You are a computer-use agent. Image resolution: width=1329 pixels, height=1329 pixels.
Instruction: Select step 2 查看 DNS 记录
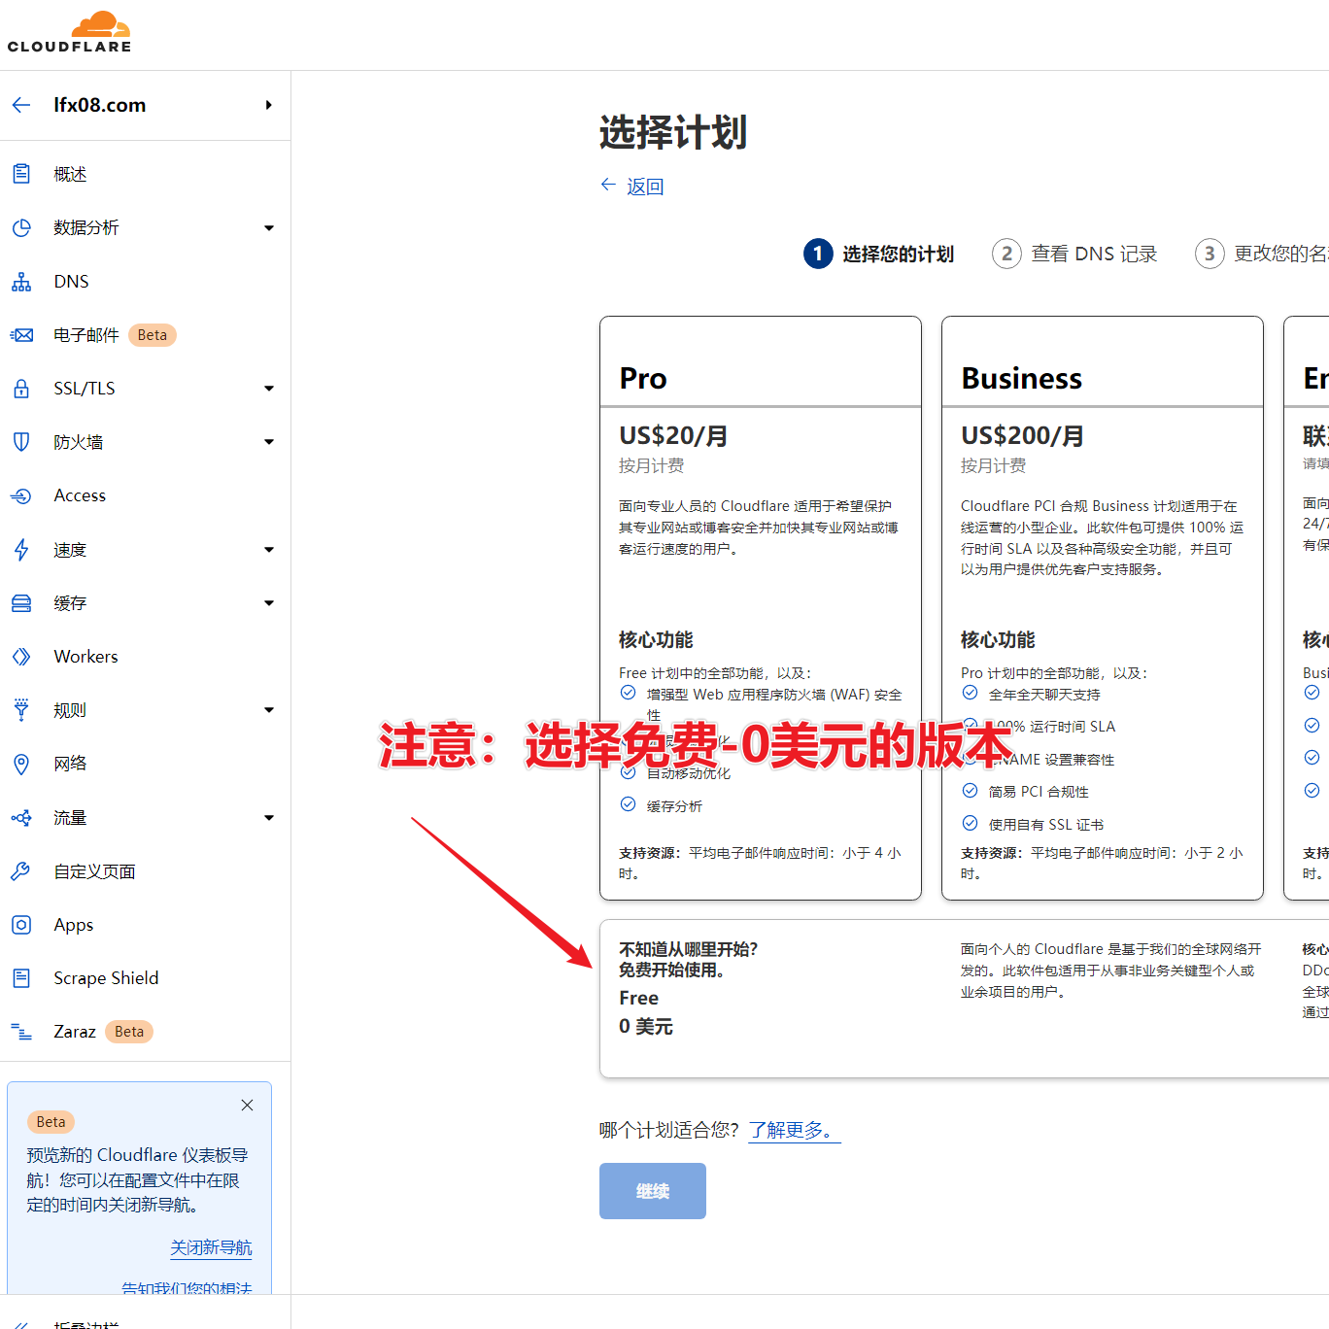click(1074, 254)
